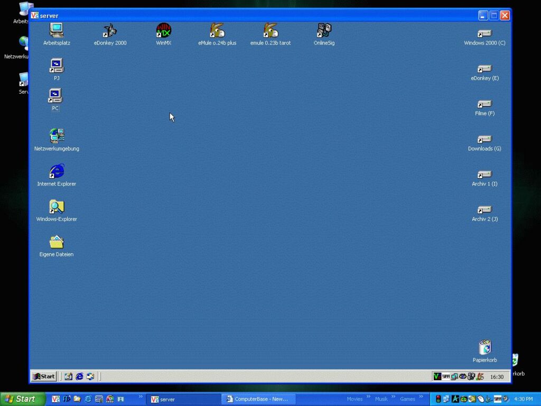
Task: Launch VNC viewer from local quick launch
Action: click(55, 399)
